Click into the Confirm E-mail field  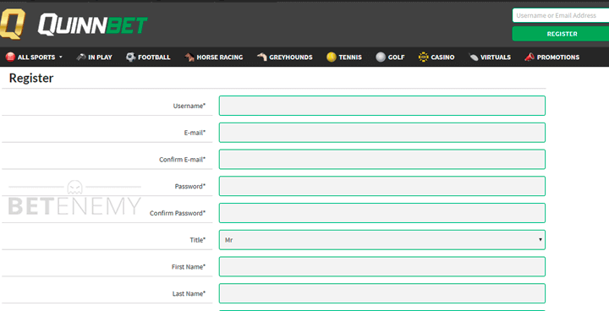382,159
